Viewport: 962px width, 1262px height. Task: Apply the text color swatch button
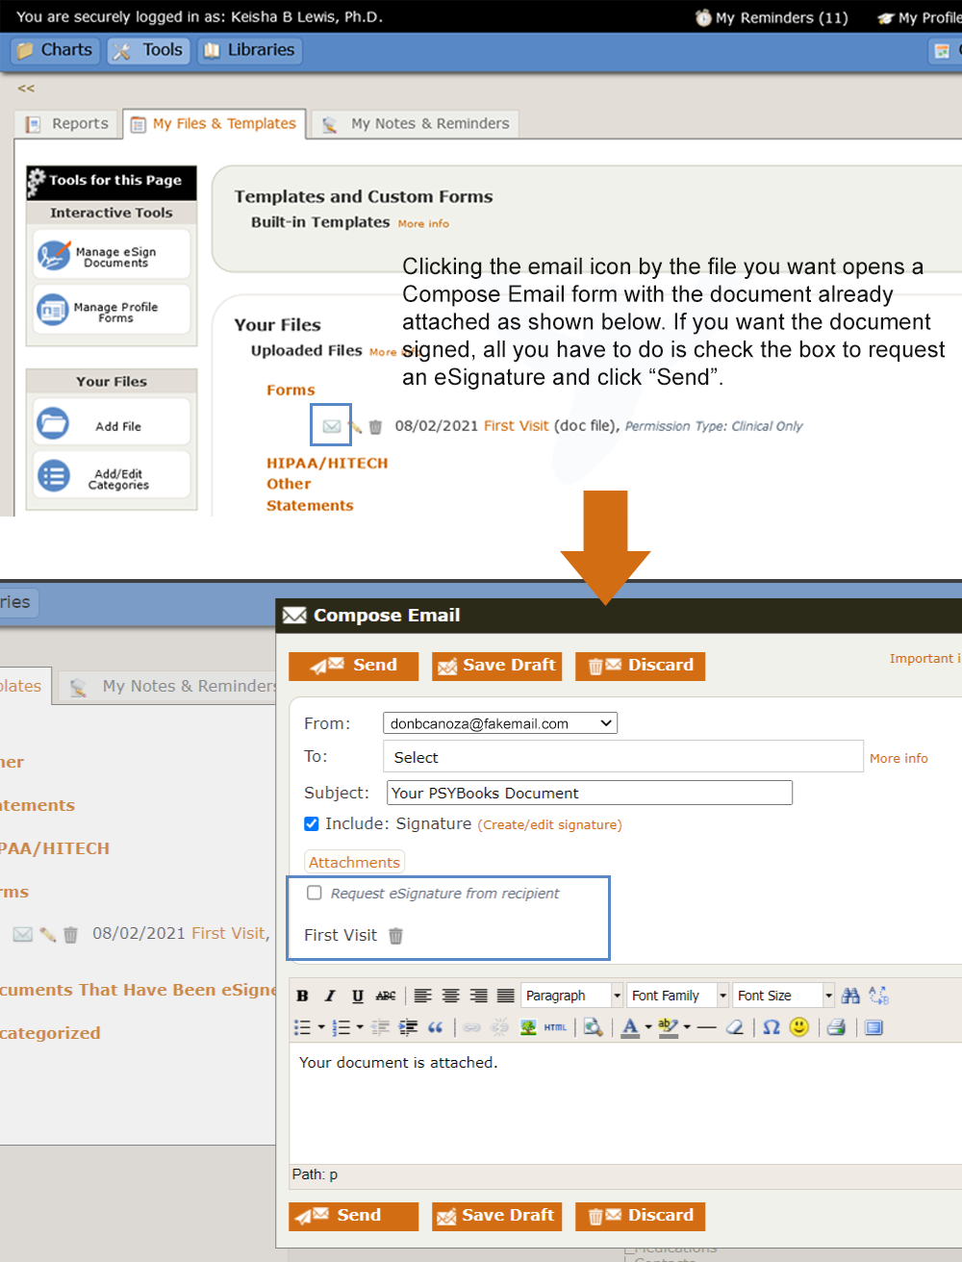[630, 1027]
